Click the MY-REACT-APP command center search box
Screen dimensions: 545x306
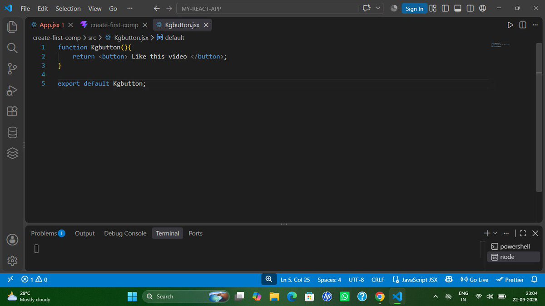[267, 8]
